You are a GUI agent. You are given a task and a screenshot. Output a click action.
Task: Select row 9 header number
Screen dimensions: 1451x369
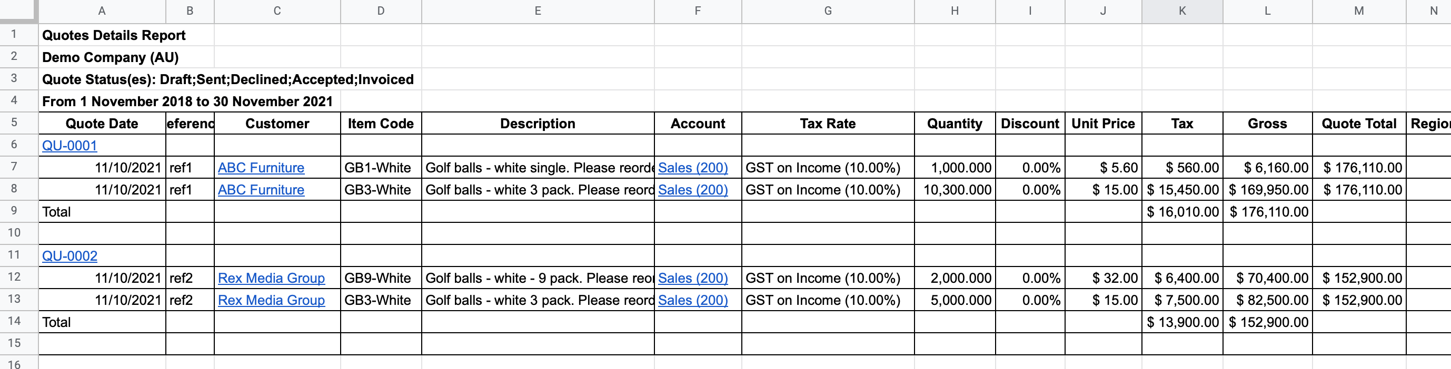click(x=14, y=210)
